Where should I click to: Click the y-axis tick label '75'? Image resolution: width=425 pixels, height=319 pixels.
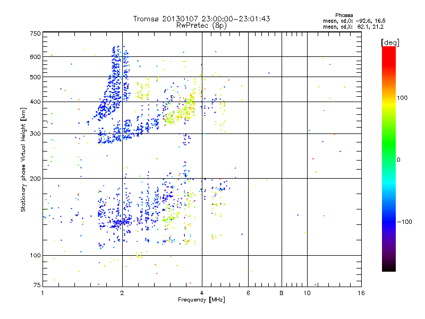[x=37, y=285]
